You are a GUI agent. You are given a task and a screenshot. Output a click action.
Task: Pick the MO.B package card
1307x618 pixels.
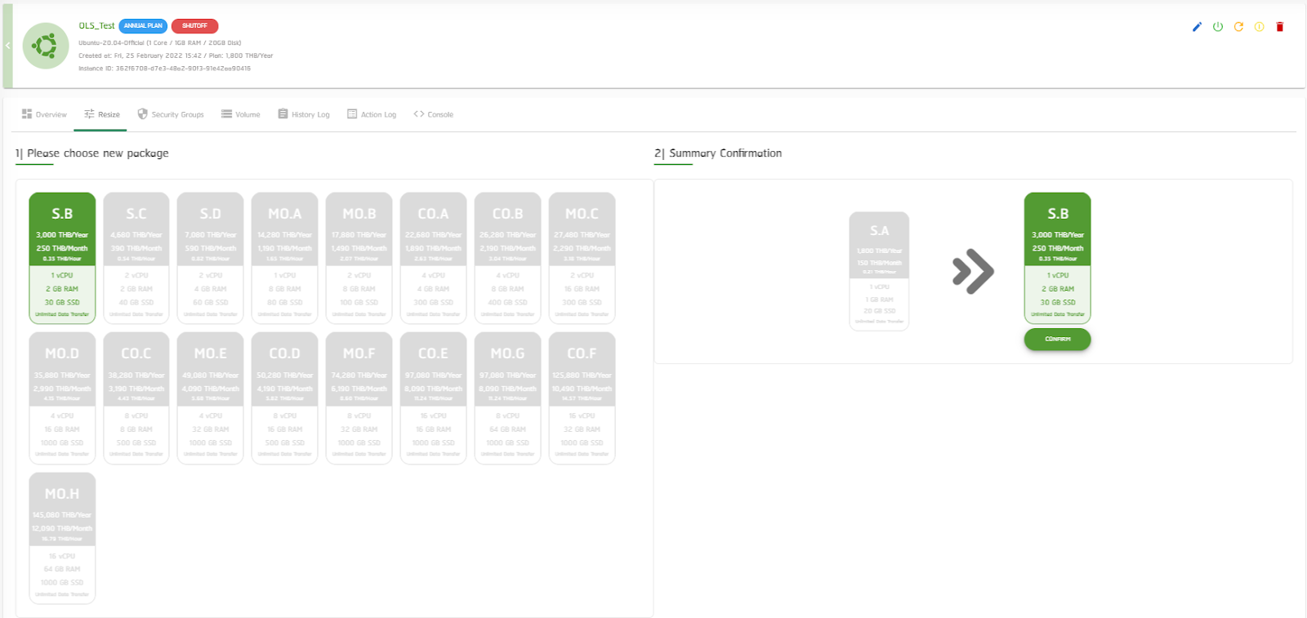[x=359, y=258]
